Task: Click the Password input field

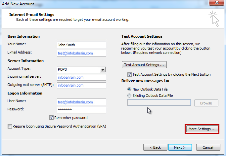Action: pyautogui.click(x=81, y=110)
